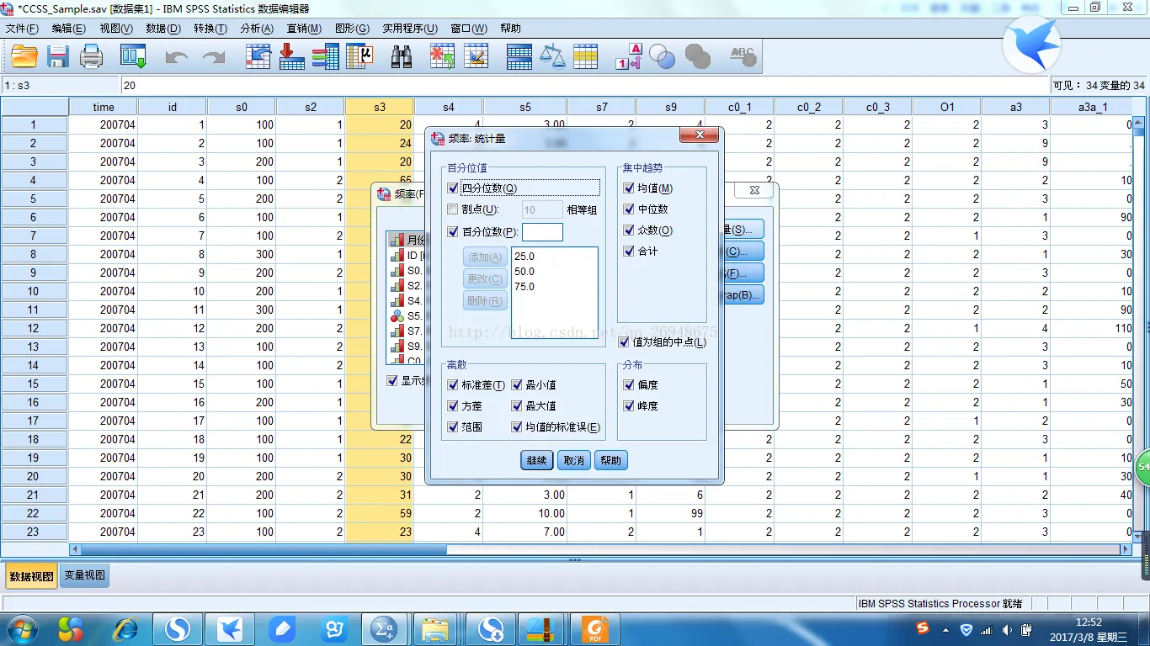This screenshot has width=1150, height=646.
Task: Open the 实用程序(U) menu
Action: click(410, 29)
